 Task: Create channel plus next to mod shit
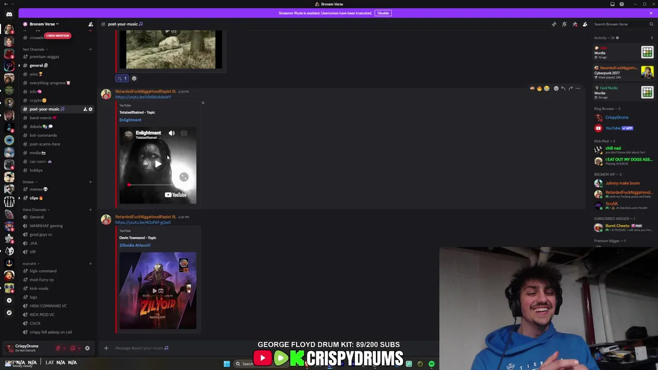tap(90, 264)
